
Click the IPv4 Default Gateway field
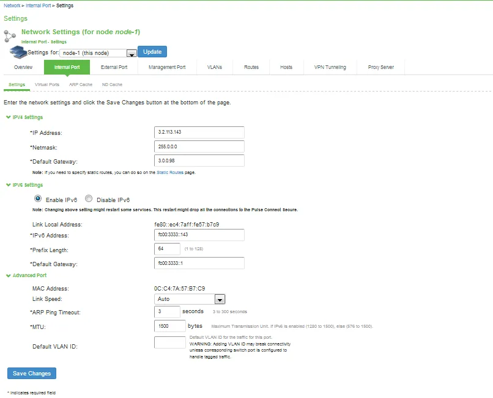199,161
